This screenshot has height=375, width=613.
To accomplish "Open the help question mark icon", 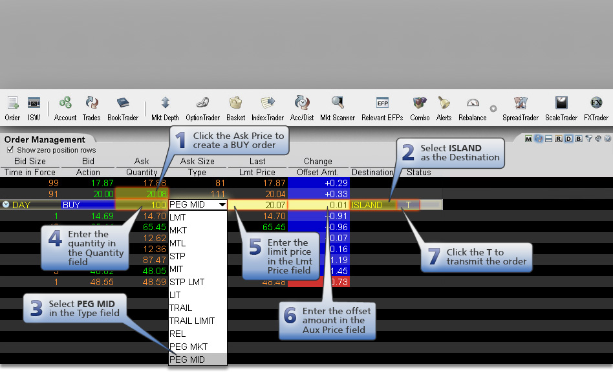I will click(x=608, y=139).
